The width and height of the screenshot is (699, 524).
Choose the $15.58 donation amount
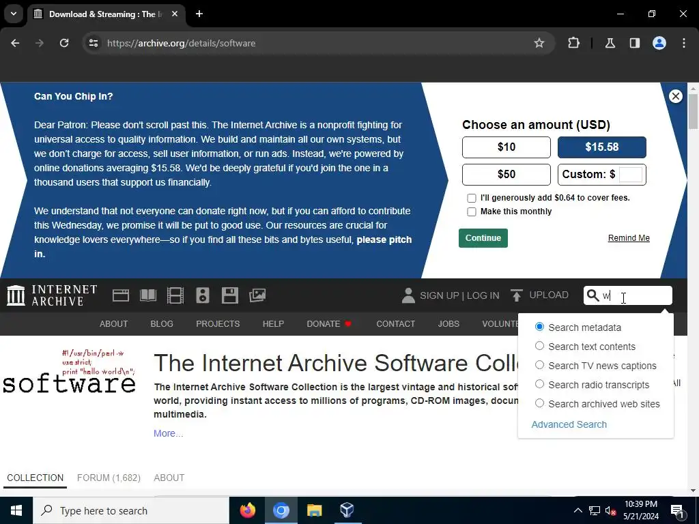602,147
